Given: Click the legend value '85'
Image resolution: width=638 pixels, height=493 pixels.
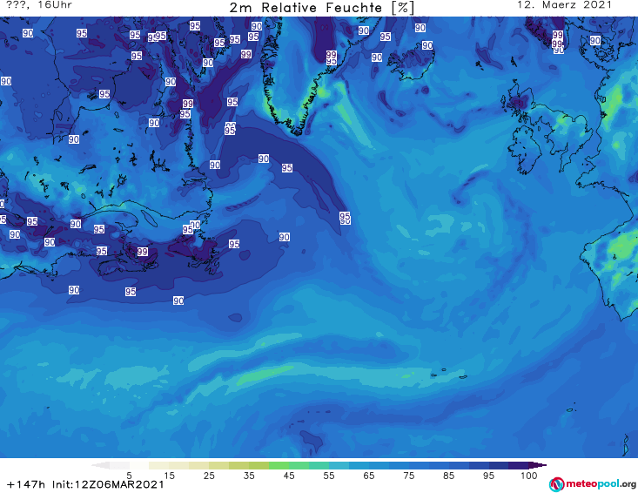Looking at the screenshot, I should pos(449,476).
